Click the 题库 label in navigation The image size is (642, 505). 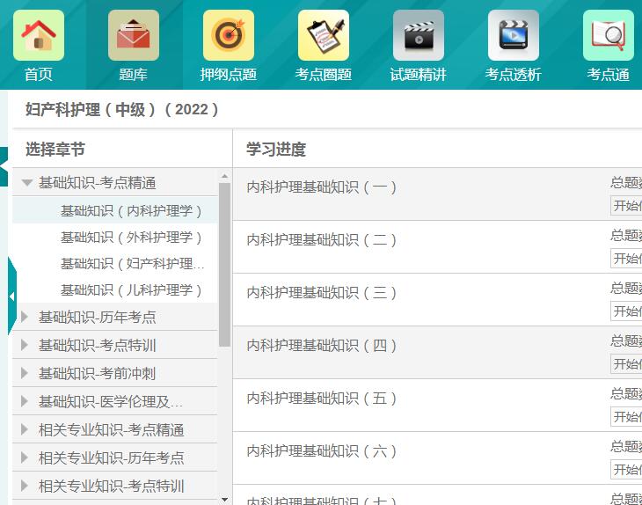tap(134, 75)
